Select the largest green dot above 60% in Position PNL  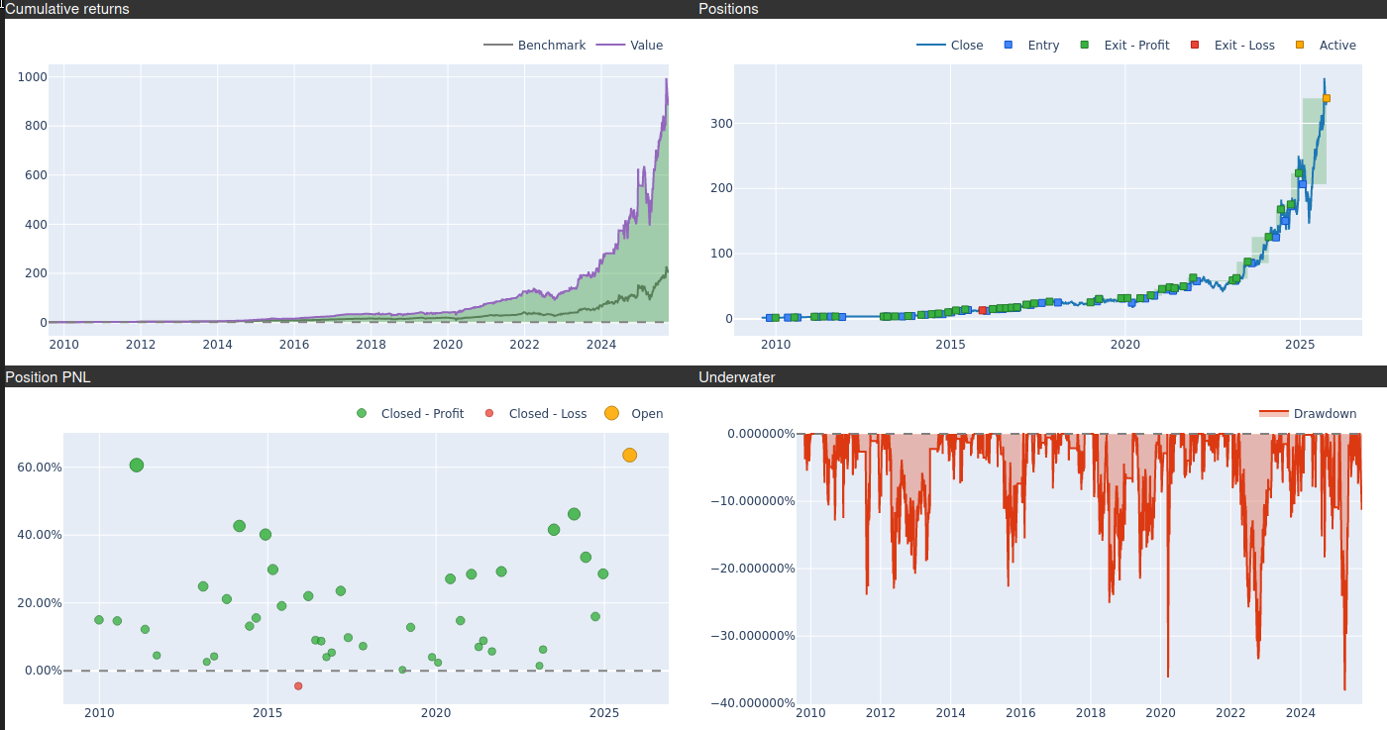point(137,466)
